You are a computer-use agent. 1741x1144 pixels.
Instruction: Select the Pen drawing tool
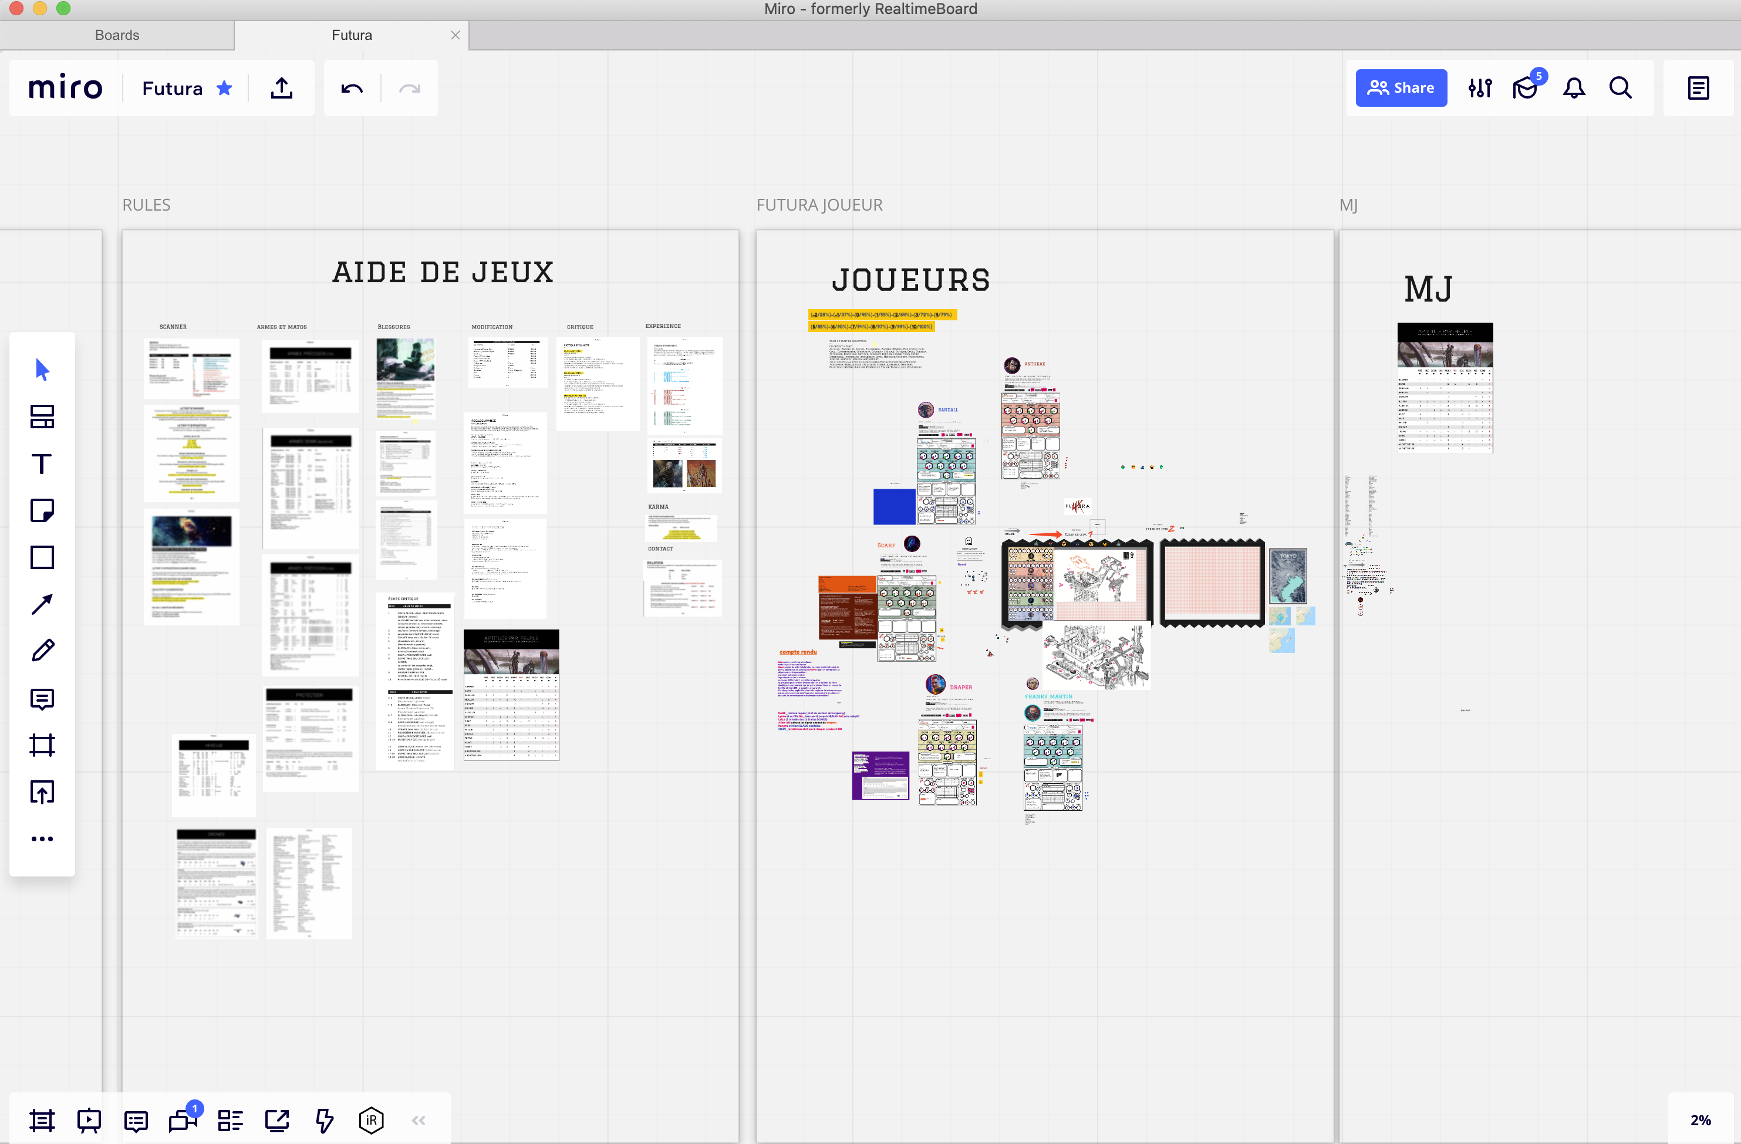tap(42, 651)
